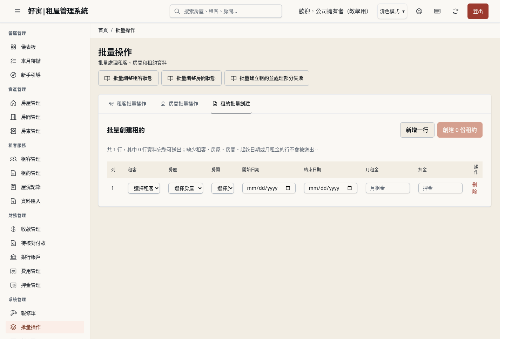Open the room select dropdown in row 1
The width and height of the screenshot is (505, 339).
point(223,188)
